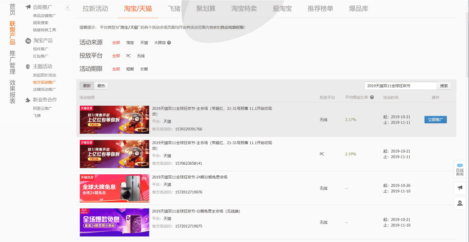The image size is (469, 242).
Task: Click the icon beside 主题活动
Action: [28, 67]
